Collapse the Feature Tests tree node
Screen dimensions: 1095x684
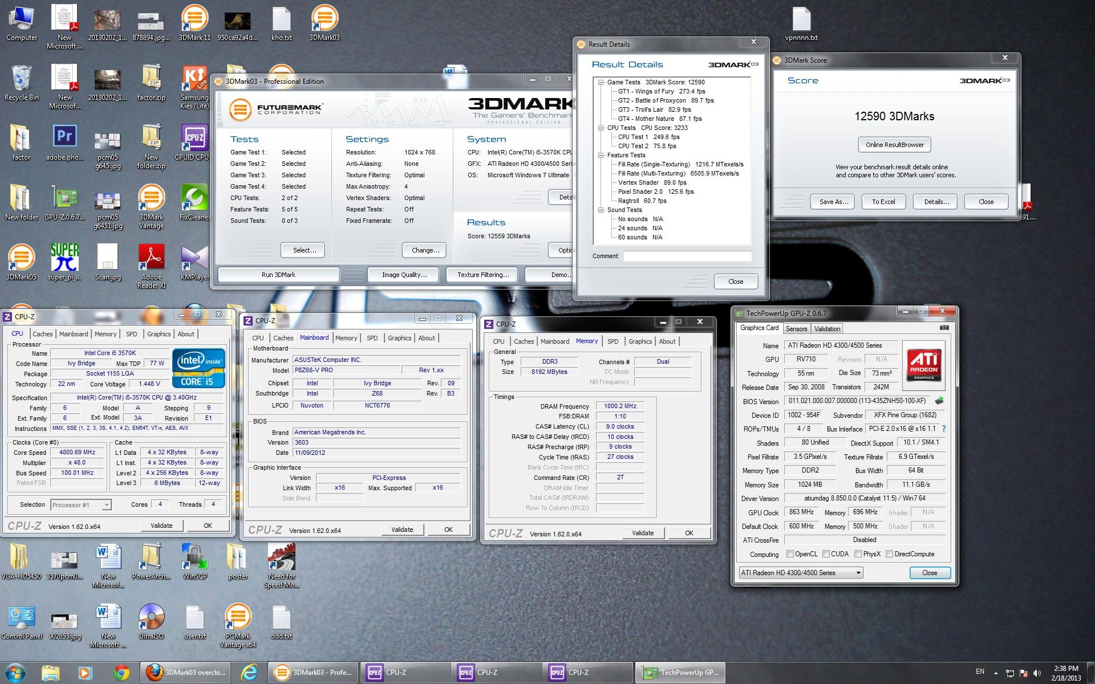[x=601, y=155]
